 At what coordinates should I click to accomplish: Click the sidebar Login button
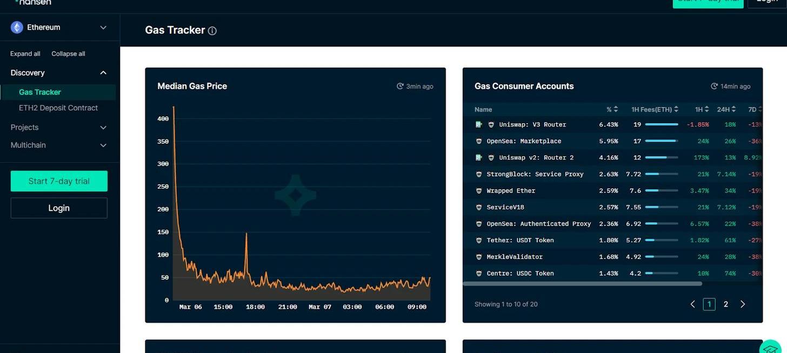click(59, 208)
